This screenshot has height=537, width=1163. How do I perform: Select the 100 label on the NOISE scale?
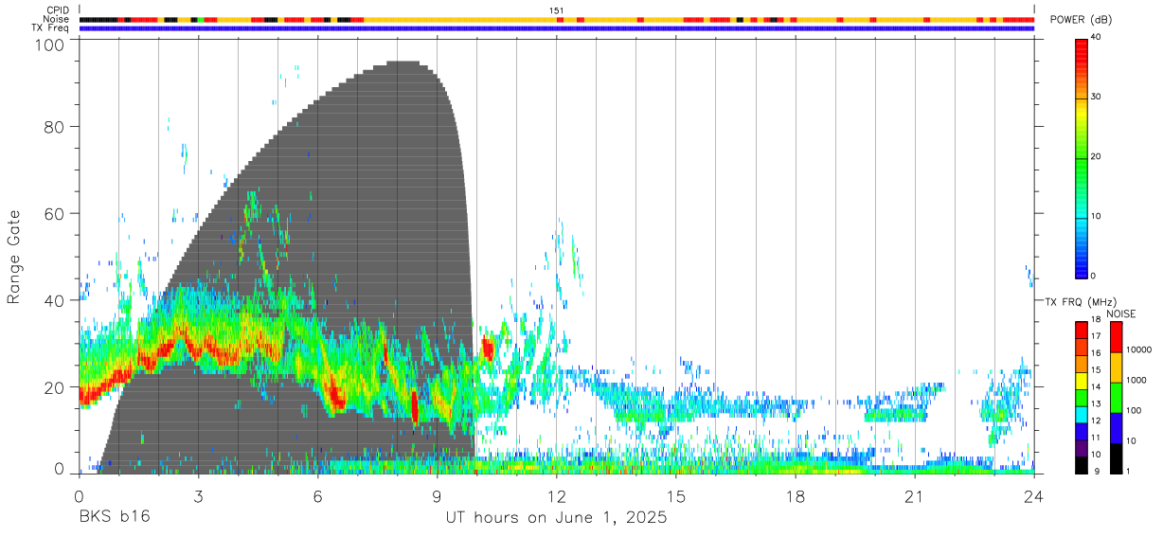tap(1133, 411)
